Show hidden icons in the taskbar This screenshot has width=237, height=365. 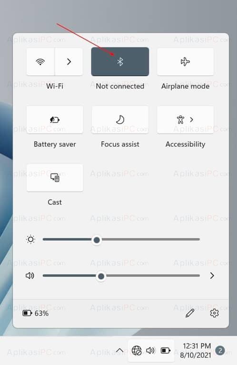point(119,350)
